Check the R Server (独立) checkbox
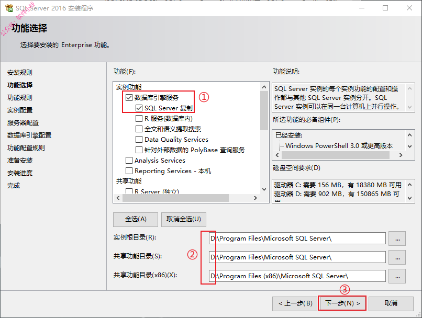This screenshot has height=318, width=422. click(x=129, y=191)
